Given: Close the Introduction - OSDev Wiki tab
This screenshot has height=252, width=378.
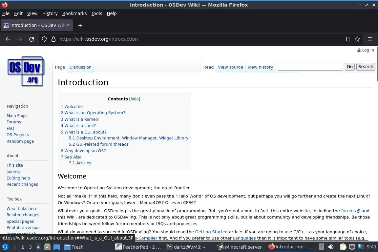Looking at the screenshot, I should (x=68, y=25).
